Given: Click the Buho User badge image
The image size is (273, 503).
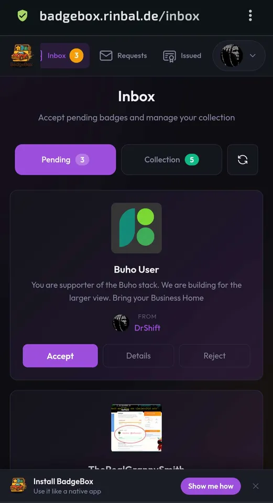Looking at the screenshot, I should pos(136,228).
